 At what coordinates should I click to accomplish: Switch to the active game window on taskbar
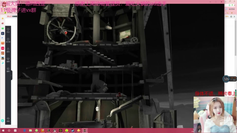[x=85, y=130]
